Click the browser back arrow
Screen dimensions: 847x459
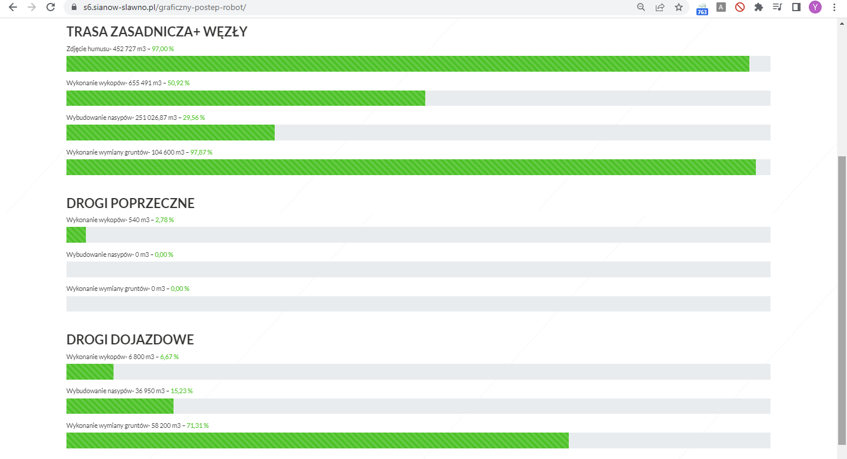point(13,8)
